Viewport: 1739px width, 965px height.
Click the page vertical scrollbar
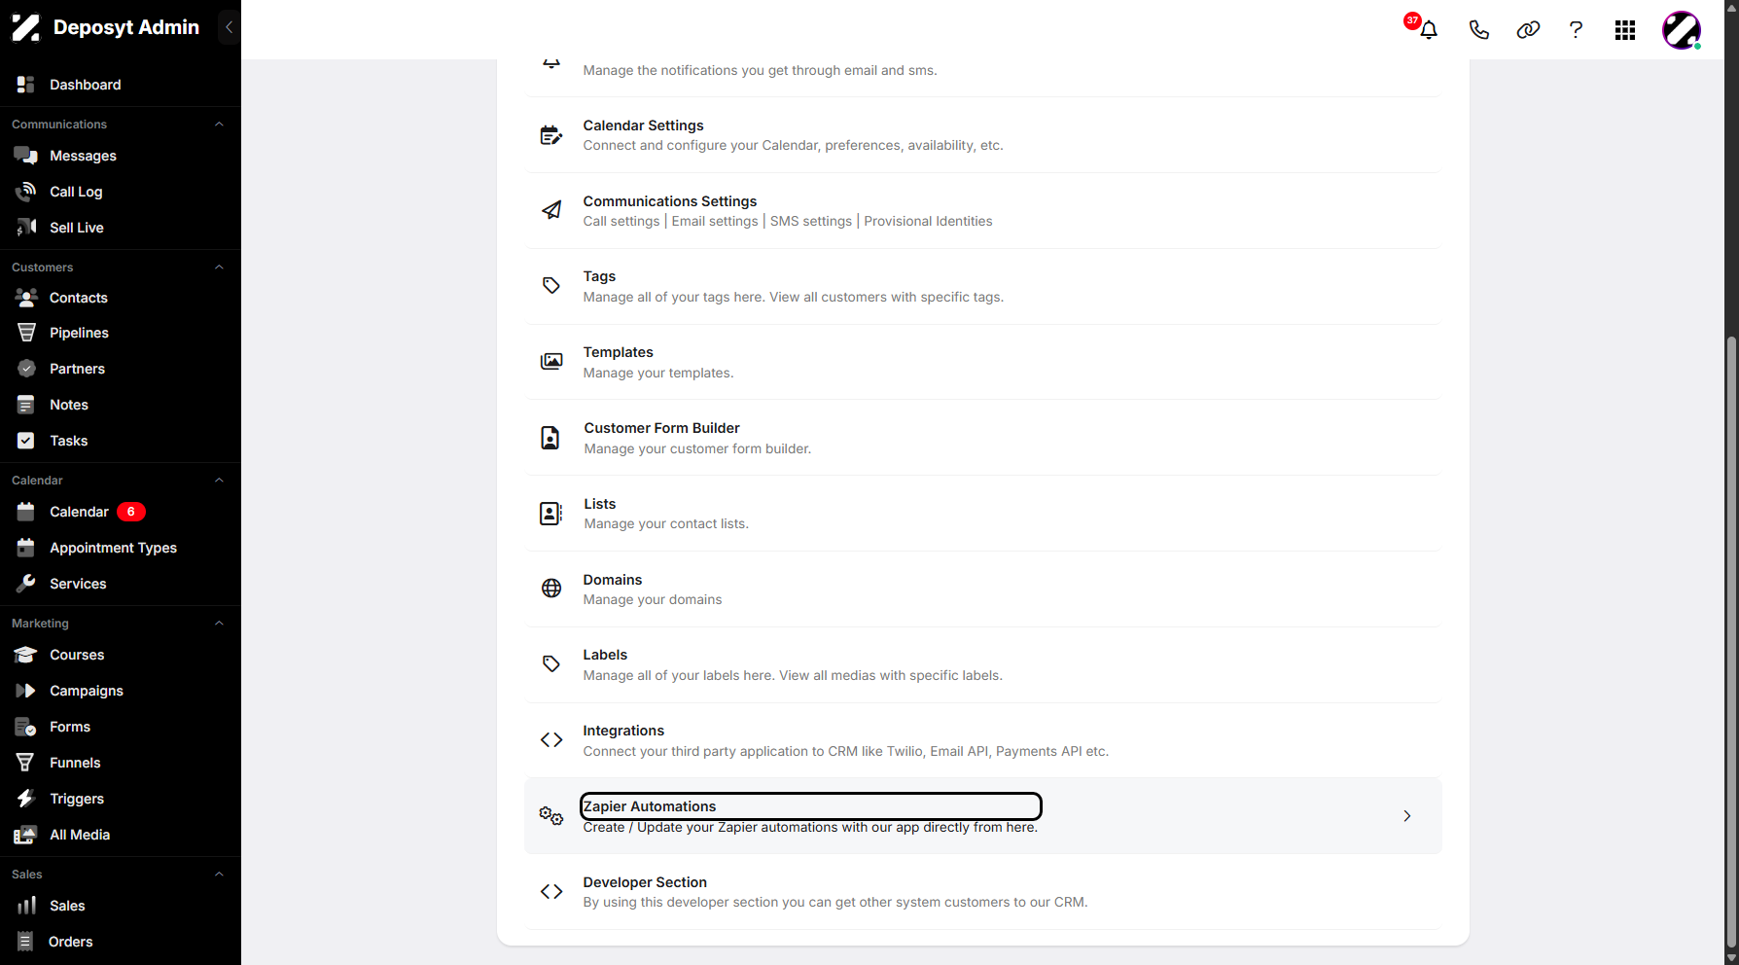pos(1731,642)
